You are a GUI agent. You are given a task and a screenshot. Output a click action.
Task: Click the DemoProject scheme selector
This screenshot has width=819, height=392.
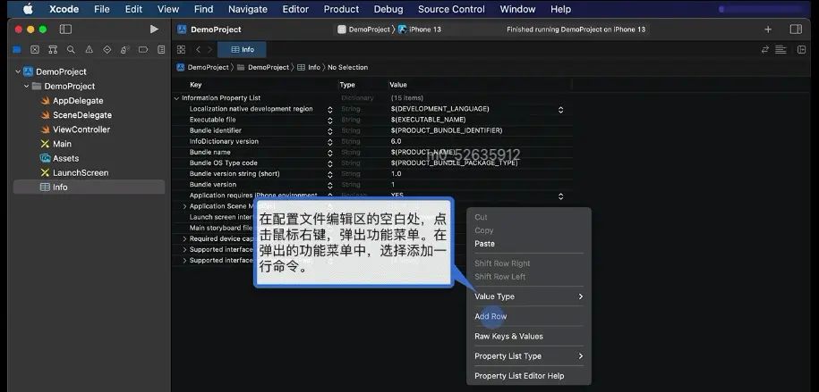(x=363, y=29)
